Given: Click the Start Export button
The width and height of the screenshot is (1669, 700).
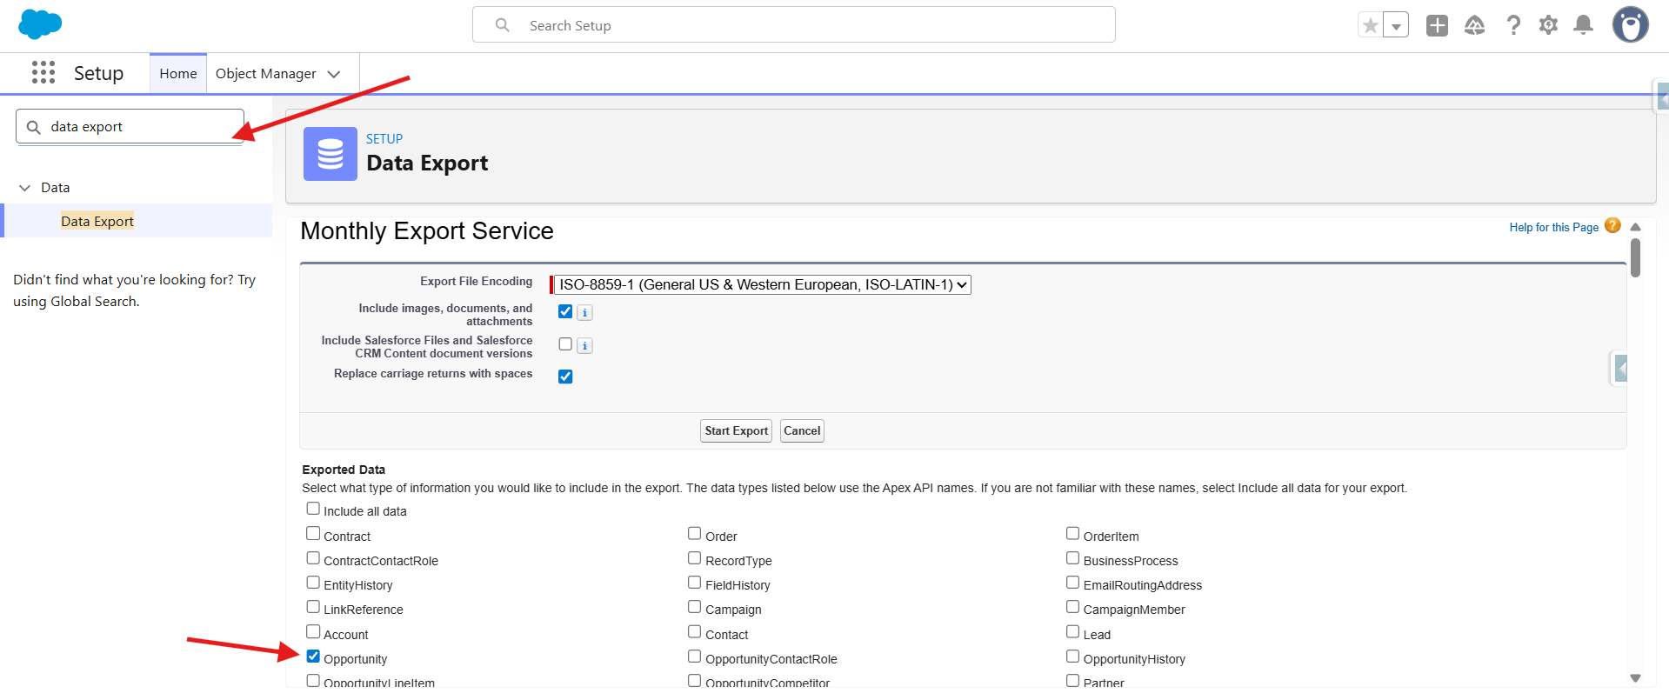Looking at the screenshot, I should [736, 430].
